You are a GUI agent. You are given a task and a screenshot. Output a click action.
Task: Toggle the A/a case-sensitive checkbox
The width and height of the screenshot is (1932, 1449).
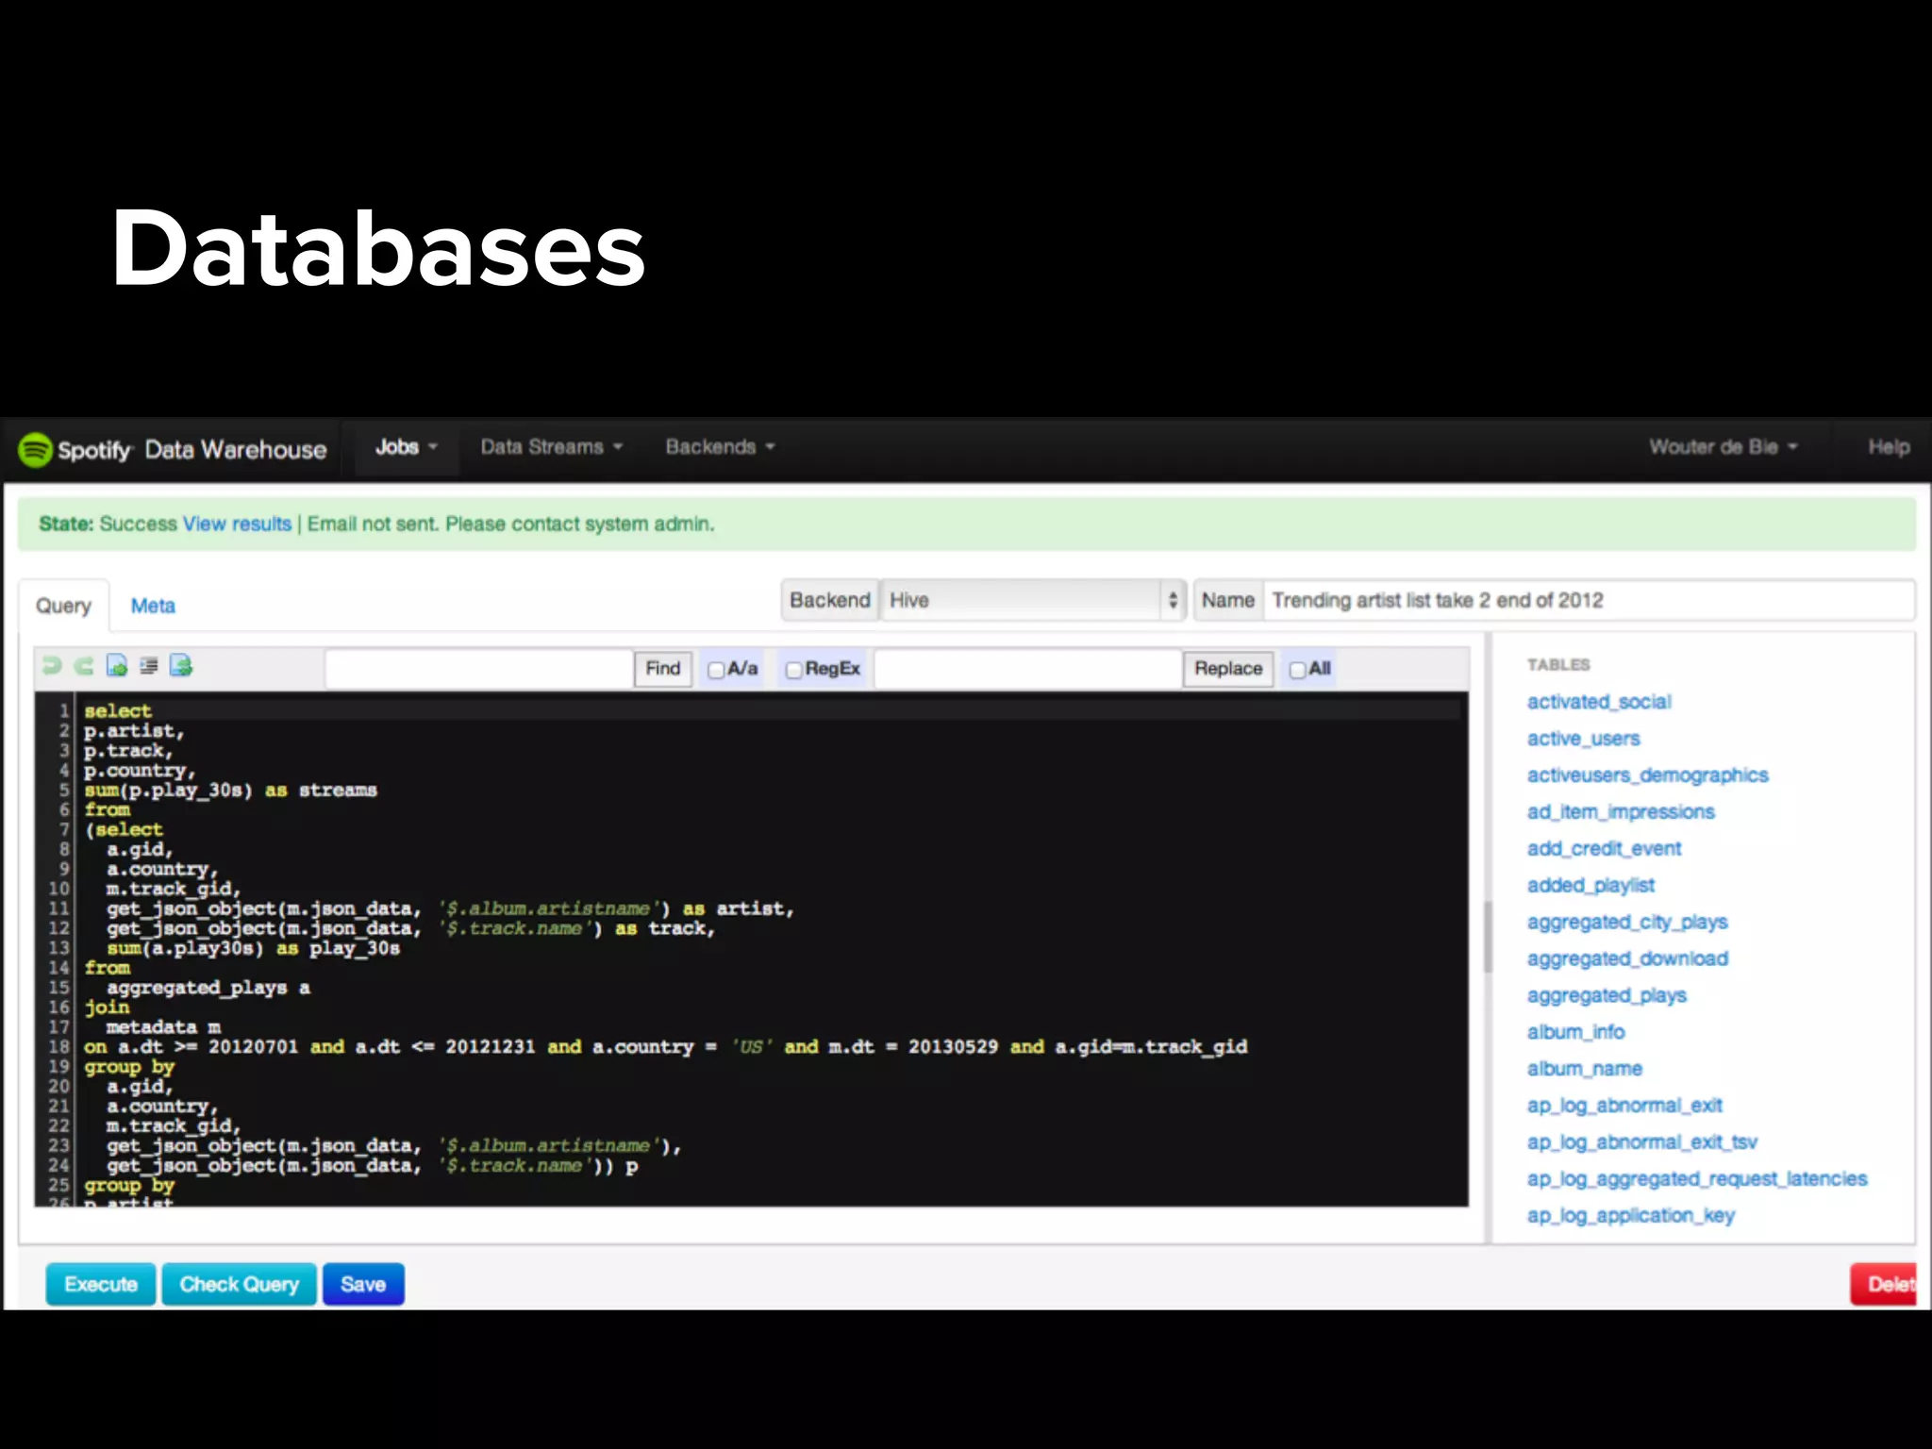(x=716, y=670)
